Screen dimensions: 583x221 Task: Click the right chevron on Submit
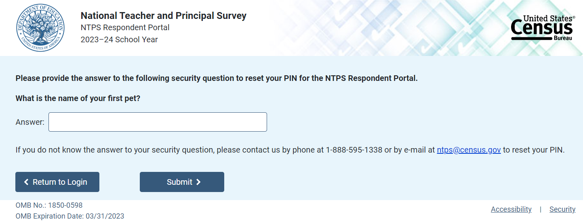click(198, 182)
